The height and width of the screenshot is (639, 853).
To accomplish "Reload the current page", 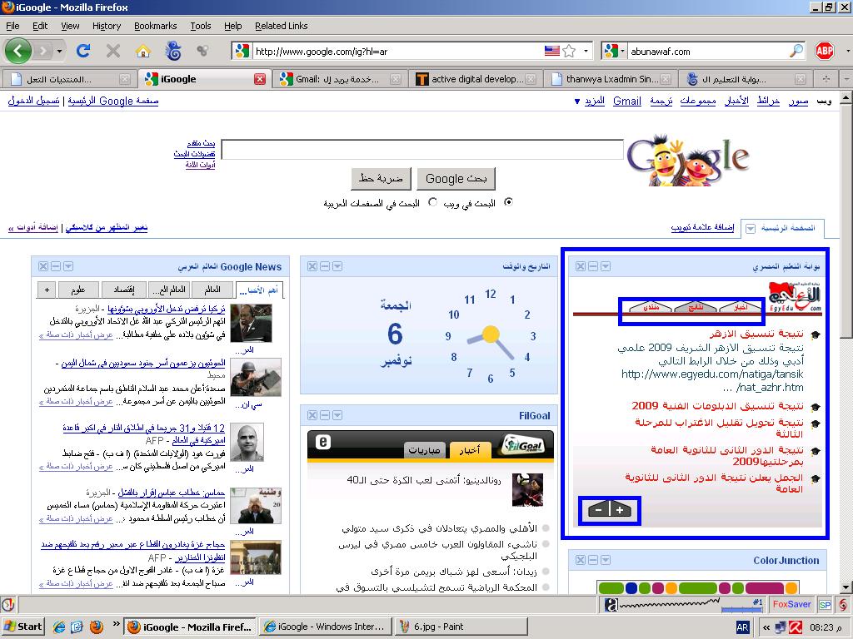I will (x=83, y=51).
